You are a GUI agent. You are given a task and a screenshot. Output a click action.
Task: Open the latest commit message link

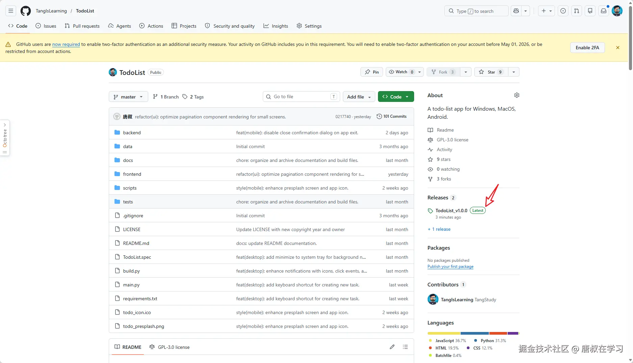pos(210,117)
